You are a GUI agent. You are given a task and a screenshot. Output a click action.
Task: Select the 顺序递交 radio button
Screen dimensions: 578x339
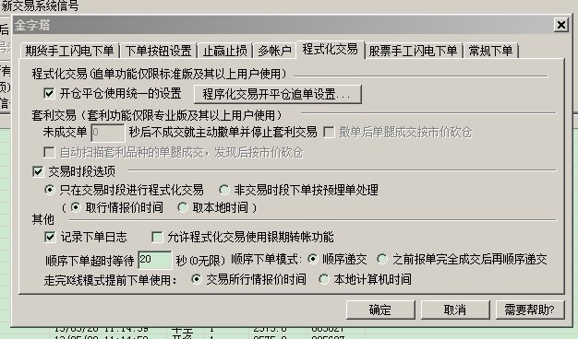[313, 259]
